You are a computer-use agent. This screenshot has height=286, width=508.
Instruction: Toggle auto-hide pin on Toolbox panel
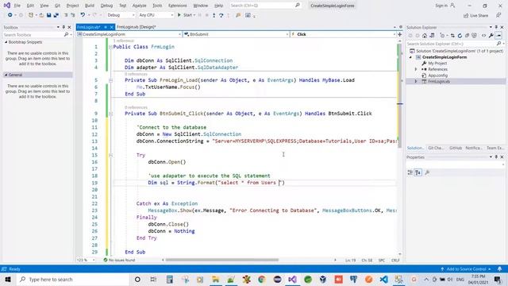(63, 27)
